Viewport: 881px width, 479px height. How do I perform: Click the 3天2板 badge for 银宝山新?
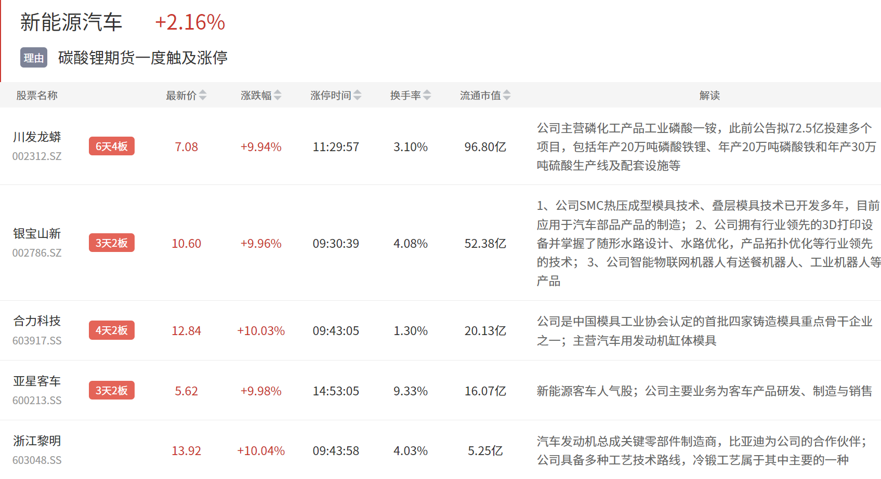112,243
